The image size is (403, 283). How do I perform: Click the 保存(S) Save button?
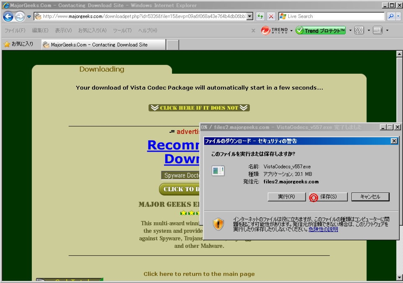pos(328,197)
